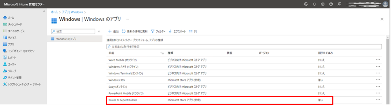Open Windows Terminal (オンライン) app
Screen dimensions: 391x105
[125, 73]
